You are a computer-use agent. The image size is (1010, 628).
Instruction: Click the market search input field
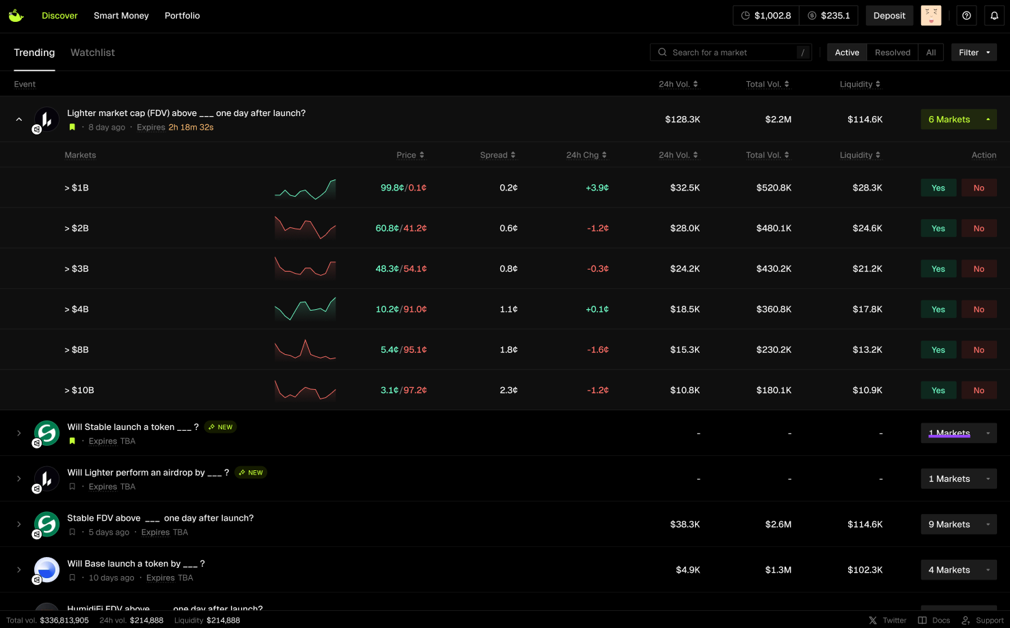pos(724,52)
